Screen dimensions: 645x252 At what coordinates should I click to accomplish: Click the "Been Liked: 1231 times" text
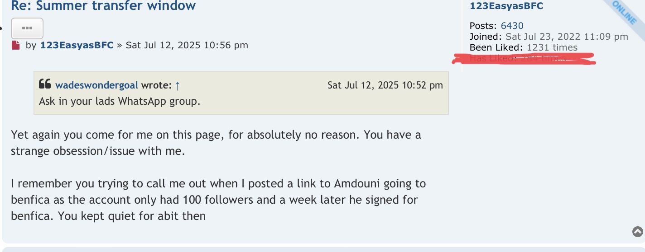[x=523, y=47]
